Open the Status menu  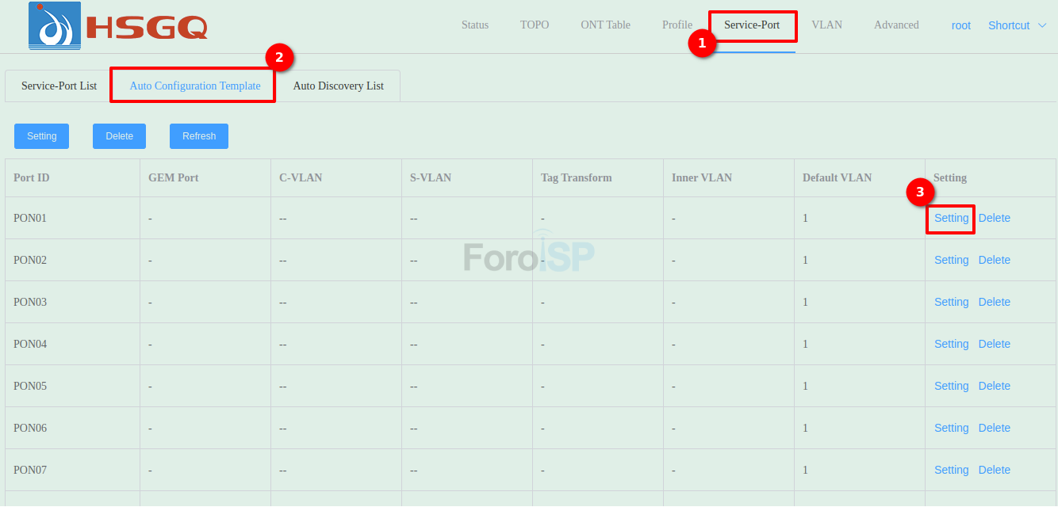pos(475,25)
